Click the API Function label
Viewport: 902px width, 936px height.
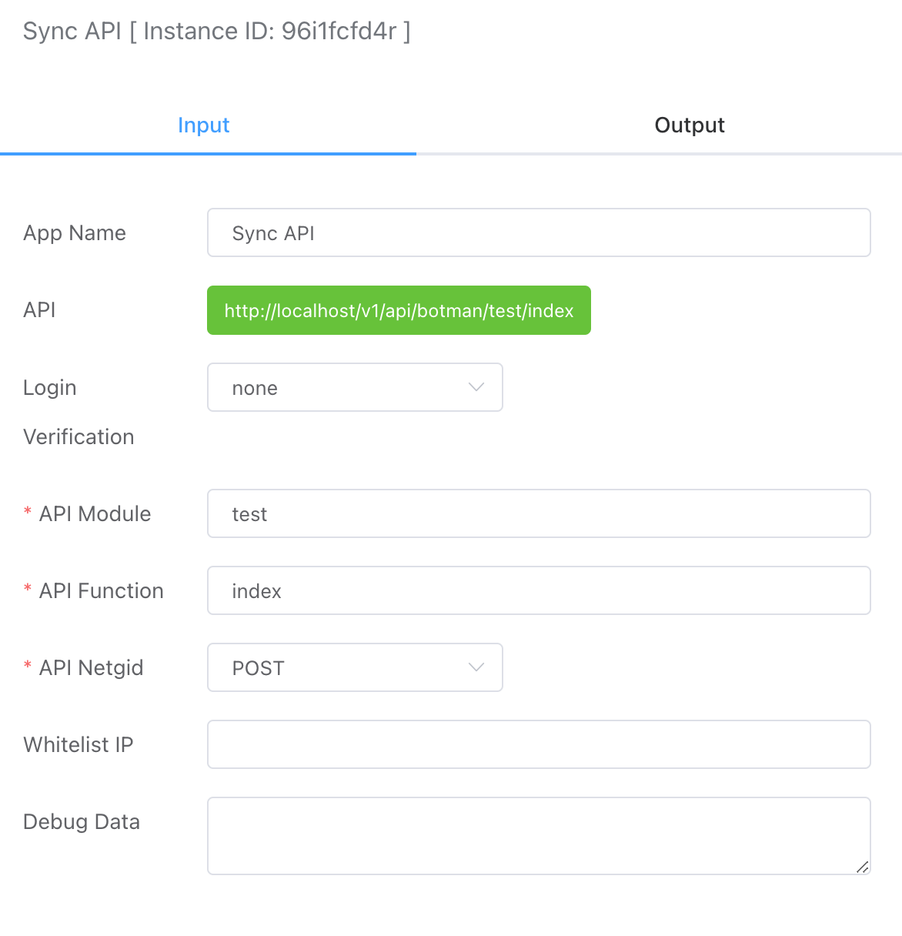(101, 591)
